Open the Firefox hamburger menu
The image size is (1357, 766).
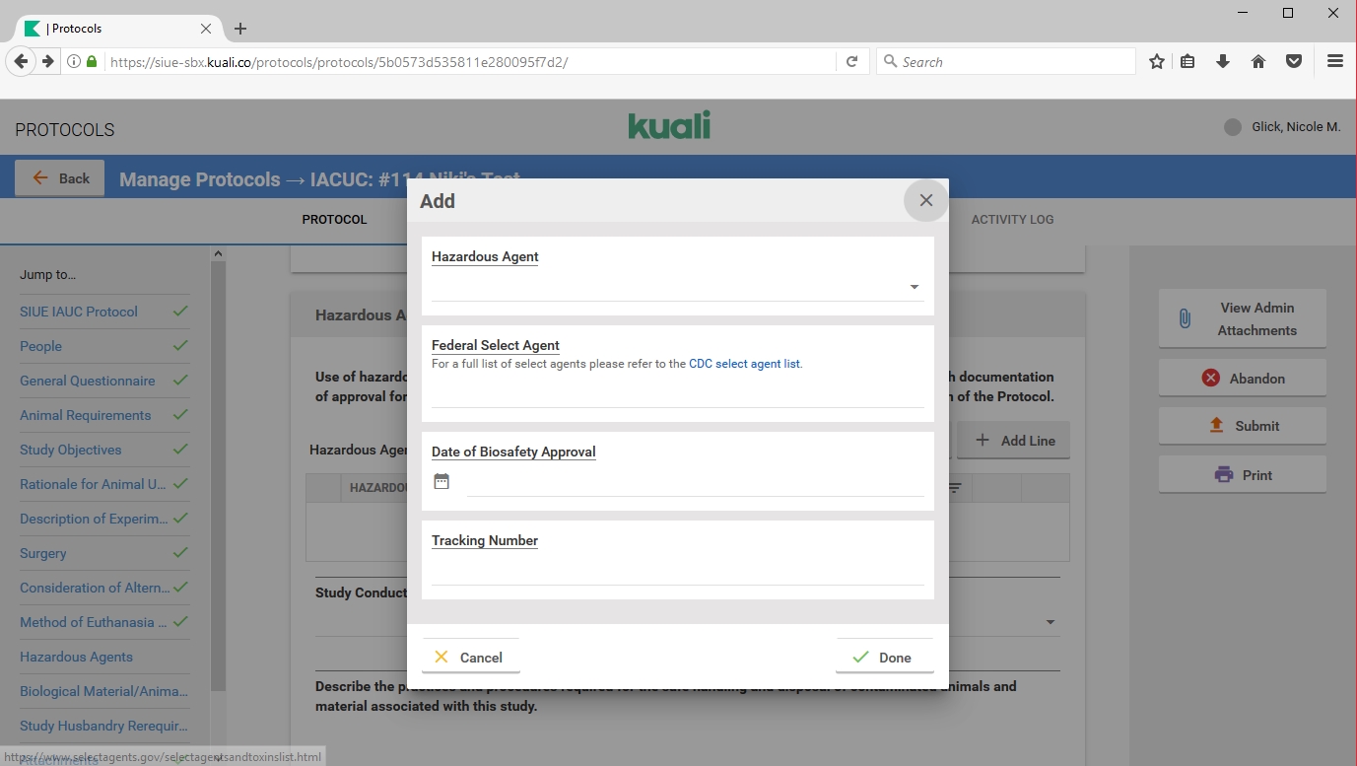pos(1335,61)
